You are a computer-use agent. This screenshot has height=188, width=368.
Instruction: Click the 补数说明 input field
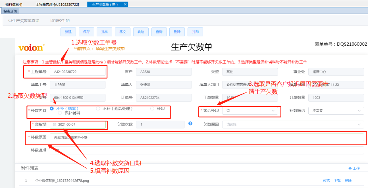[x=207, y=150]
